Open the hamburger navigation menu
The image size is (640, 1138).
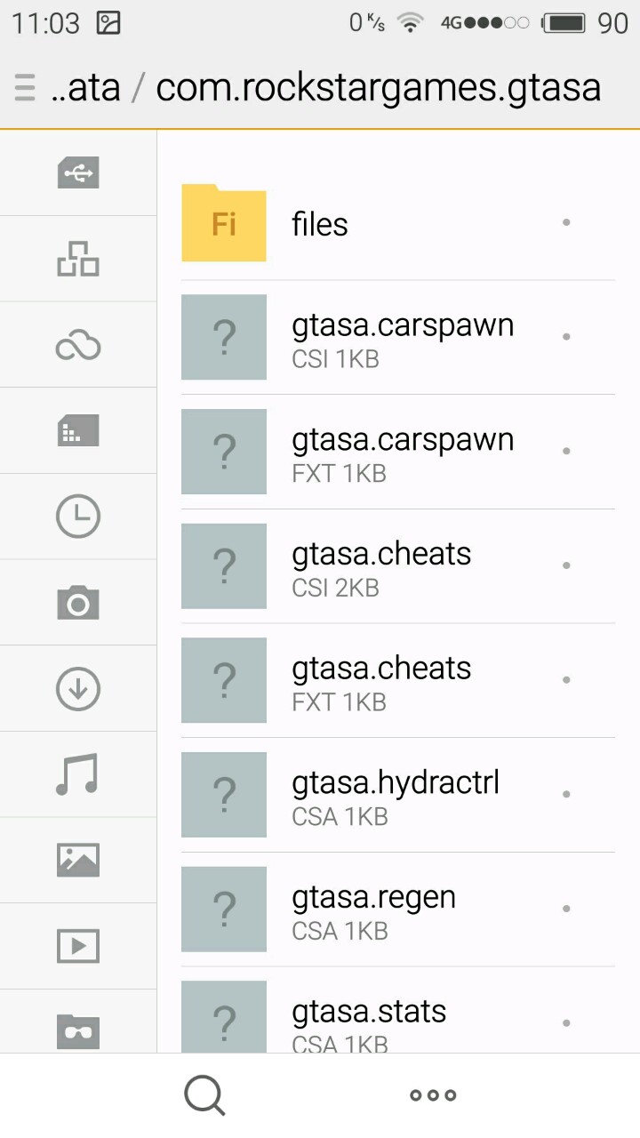click(x=25, y=87)
